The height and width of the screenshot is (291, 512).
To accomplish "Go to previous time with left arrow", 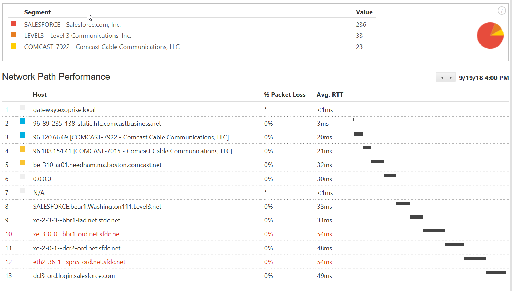I will click(x=441, y=78).
